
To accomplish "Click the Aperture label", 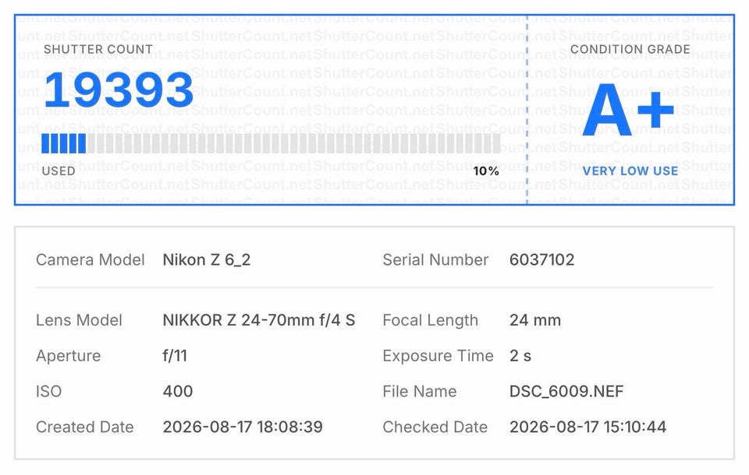I will pyautogui.click(x=69, y=356).
